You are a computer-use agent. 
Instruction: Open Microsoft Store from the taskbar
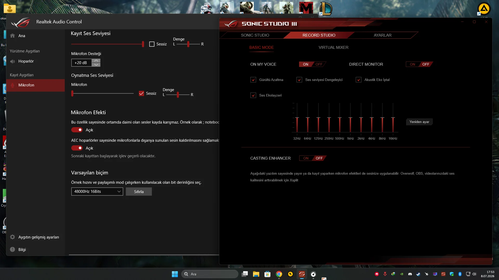pyautogui.click(x=267, y=274)
